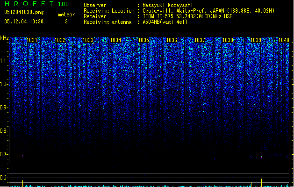The height and width of the screenshot is (187, 294).
Task: Click the 1032 time marker
Action: click(60, 40)
